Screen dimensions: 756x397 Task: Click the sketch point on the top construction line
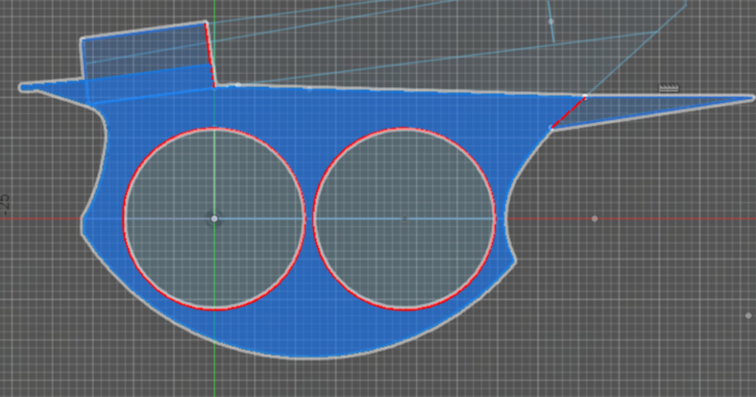click(x=551, y=21)
